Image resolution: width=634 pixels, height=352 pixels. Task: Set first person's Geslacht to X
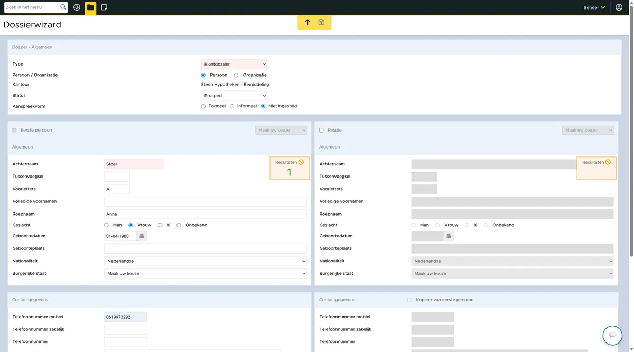click(x=160, y=225)
